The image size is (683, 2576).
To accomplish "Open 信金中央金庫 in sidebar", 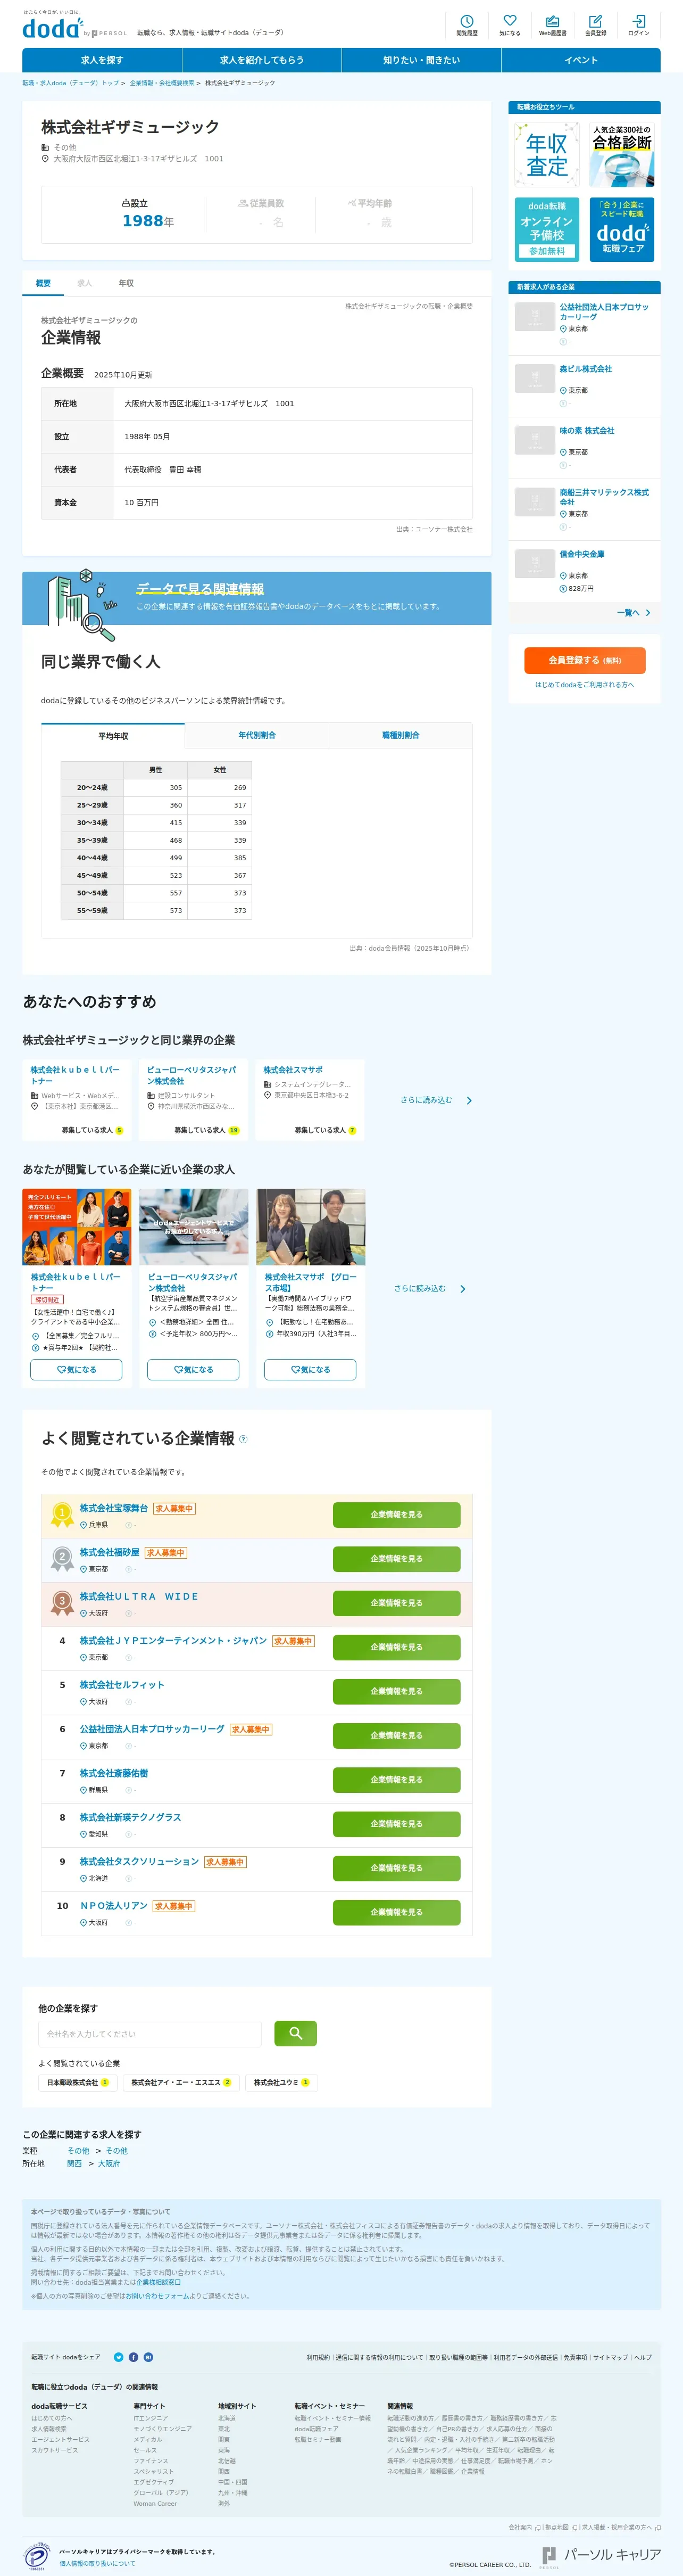I will pyautogui.click(x=581, y=554).
